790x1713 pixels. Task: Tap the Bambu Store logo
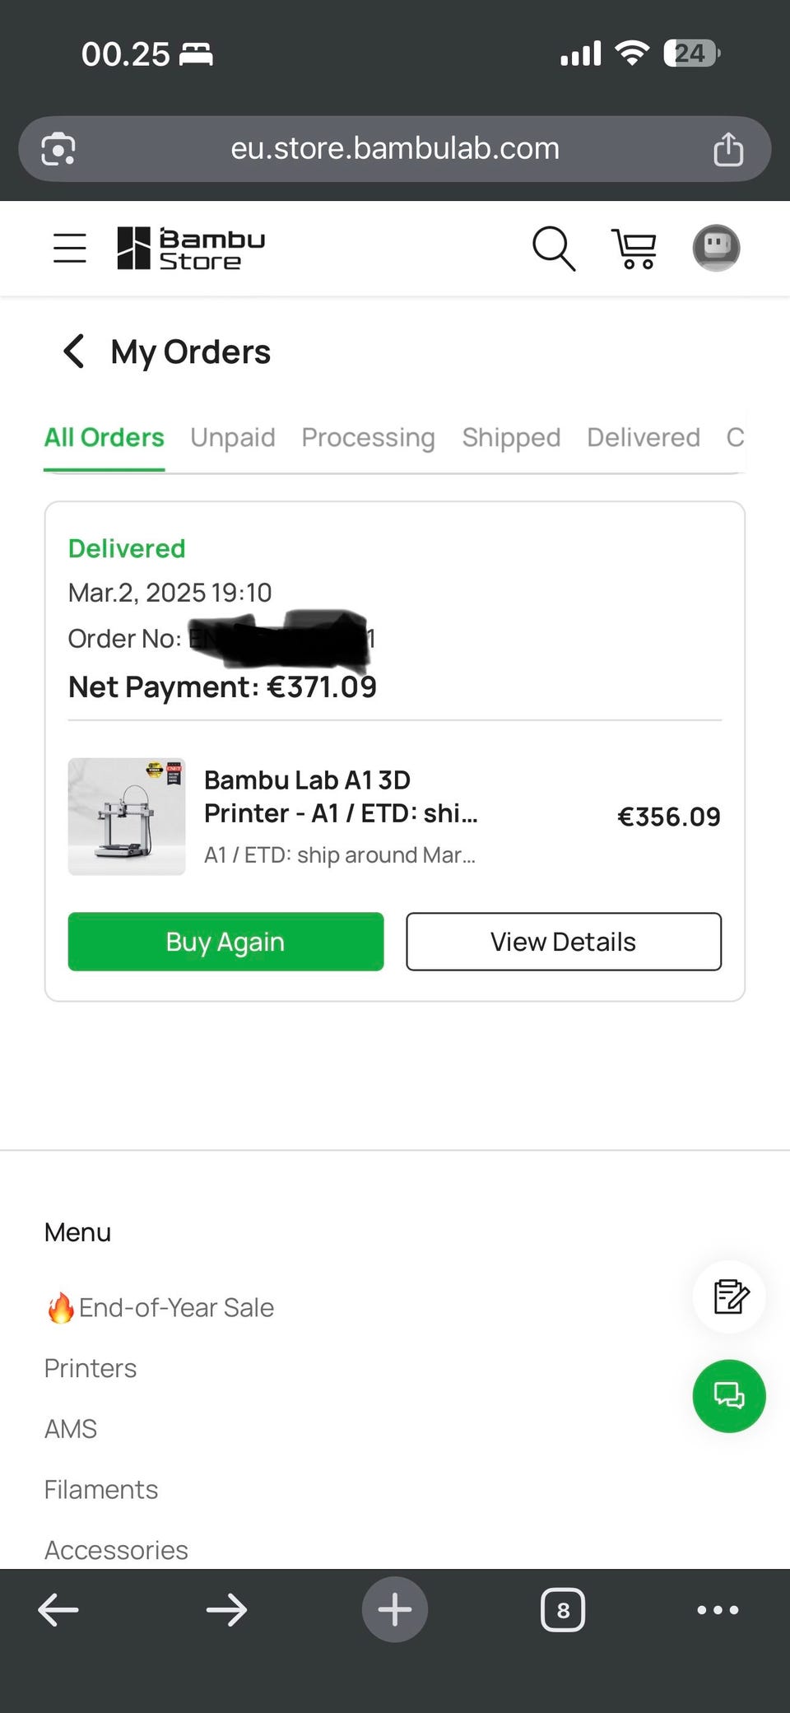coord(191,249)
